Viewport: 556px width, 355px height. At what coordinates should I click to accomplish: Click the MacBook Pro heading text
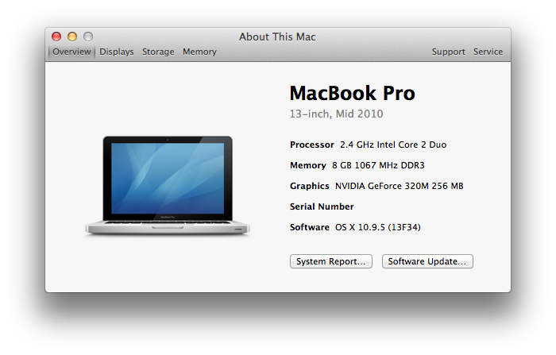352,93
